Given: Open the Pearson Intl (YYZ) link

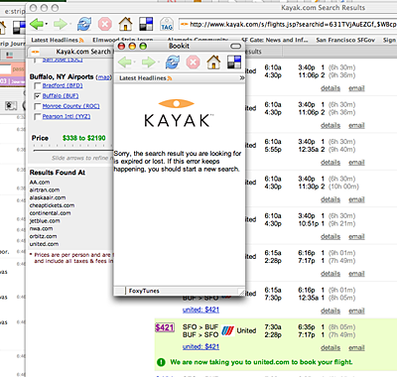Looking at the screenshot, I should pyautogui.click(x=66, y=116).
